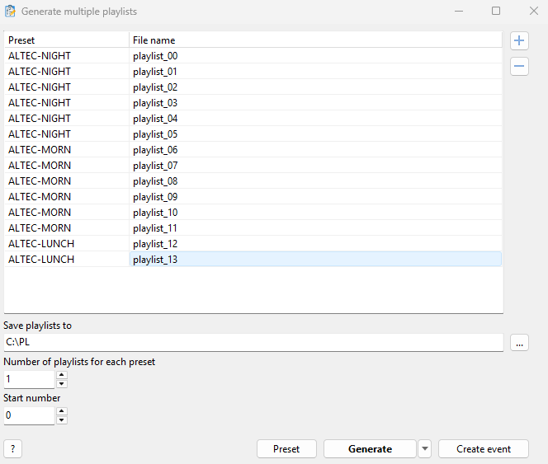This screenshot has width=548, height=464.
Task: Increment the Start number value
Action: [x=62, y=411]
